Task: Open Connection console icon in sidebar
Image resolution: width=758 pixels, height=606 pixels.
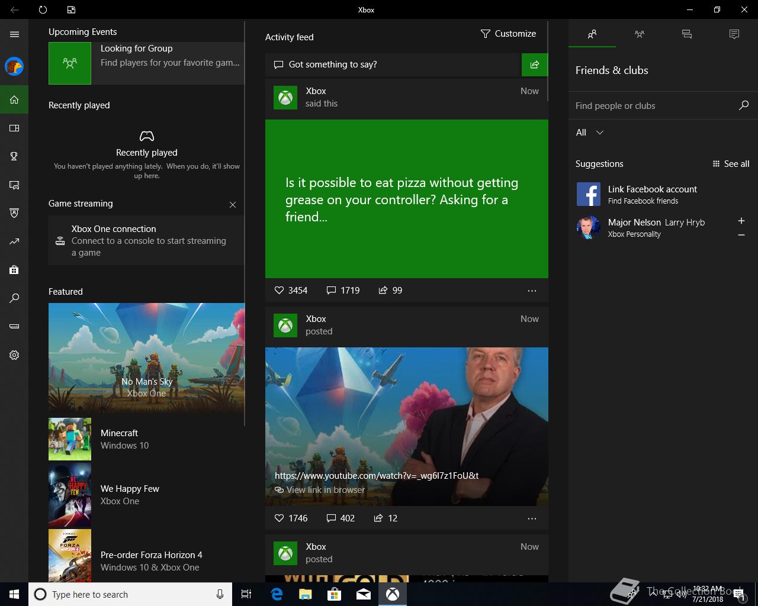Action: coord(14,327)
